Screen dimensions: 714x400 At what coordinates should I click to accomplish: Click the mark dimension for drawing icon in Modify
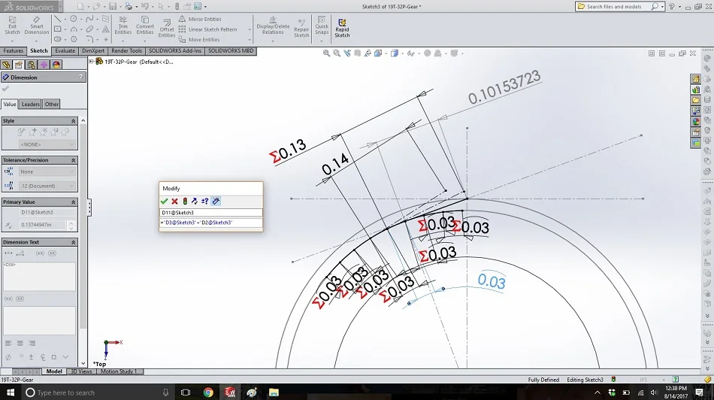[216, 201]
